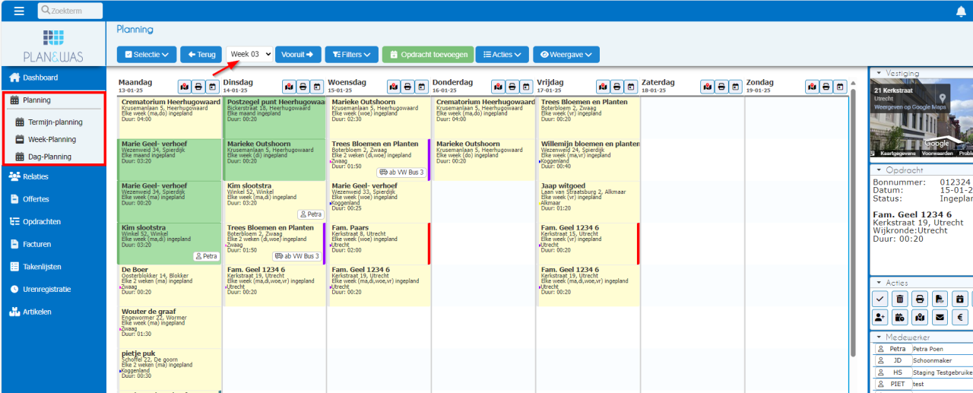
Task: Print the Zaterdag planning
Action: 721,87
